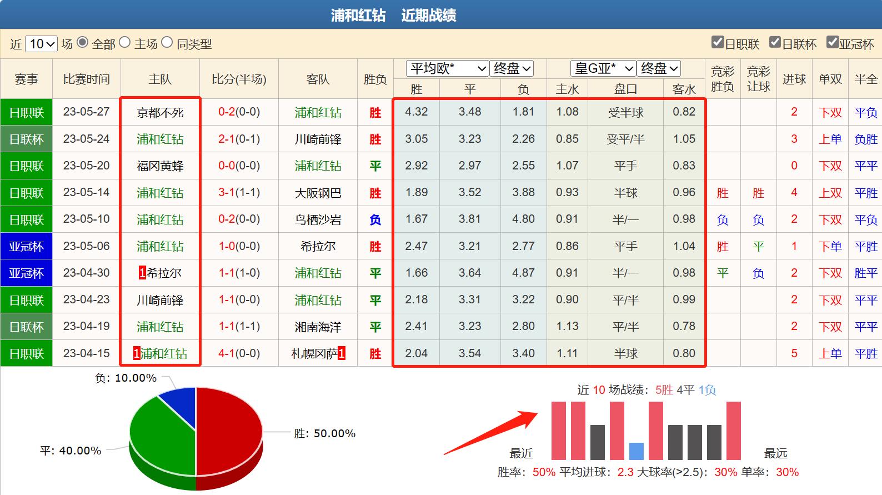Click the 日联杯 league tag on 23-05-24
Viewport: 882px width, 495px height.
(26, 139)
